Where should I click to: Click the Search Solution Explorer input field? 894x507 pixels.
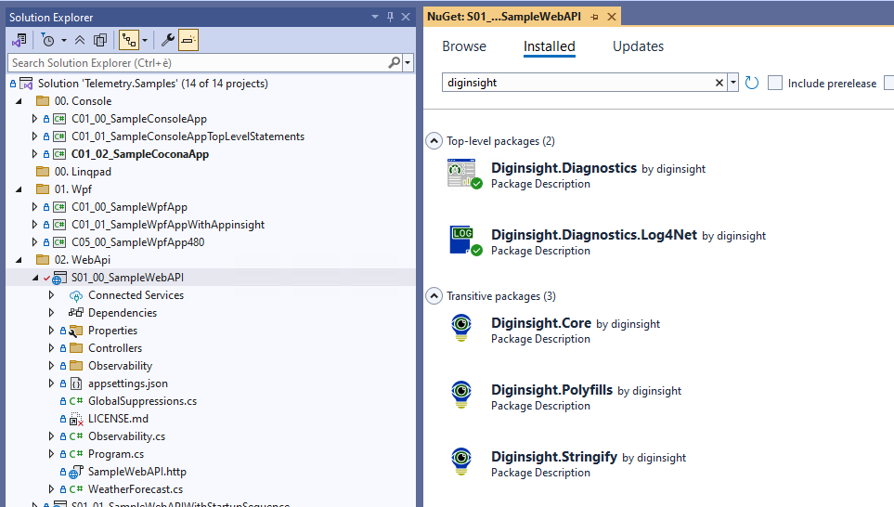pyautogui.click(x=195, y=63)
